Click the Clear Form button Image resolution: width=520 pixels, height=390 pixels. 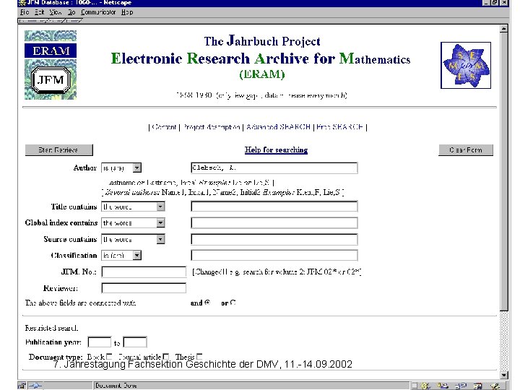click(x=466, y=150)
